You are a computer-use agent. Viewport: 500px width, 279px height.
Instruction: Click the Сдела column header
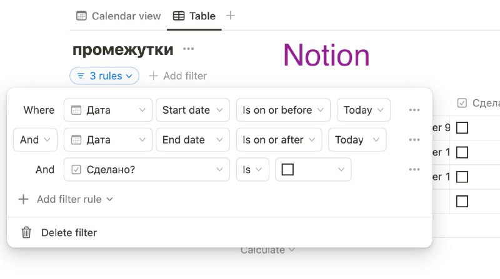tap(478, 103)
